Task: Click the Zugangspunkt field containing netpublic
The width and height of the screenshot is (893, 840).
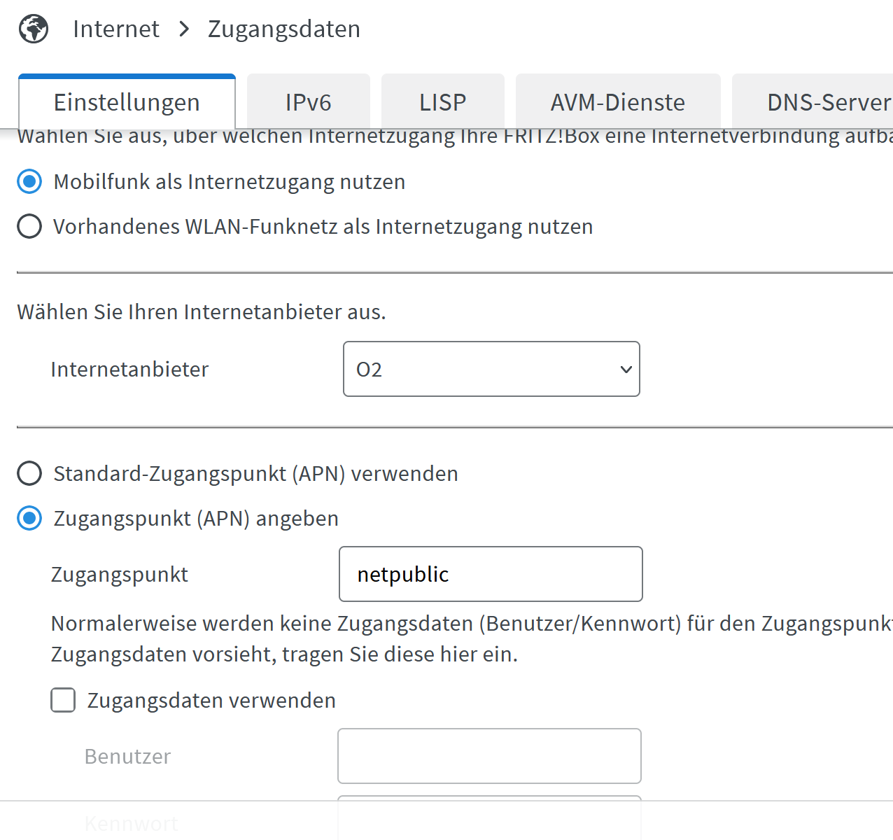Action: pyautogui.click(x=490, y=574)
